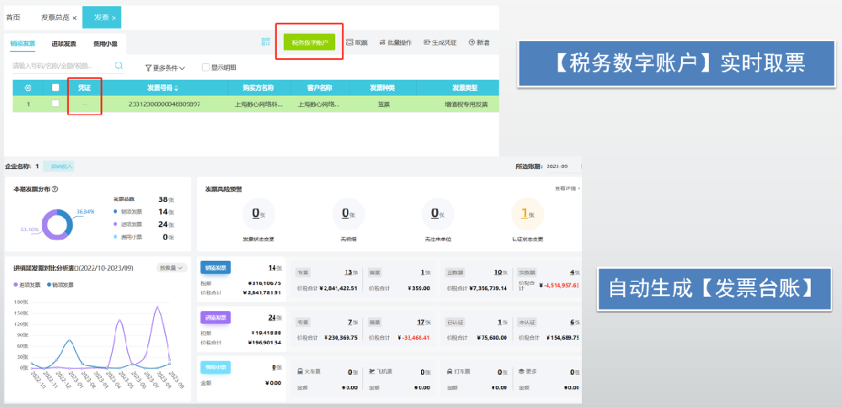Toggle purple 进项发票 legend on line chart
Screen dimensions: 842x407
coord(29,285)
